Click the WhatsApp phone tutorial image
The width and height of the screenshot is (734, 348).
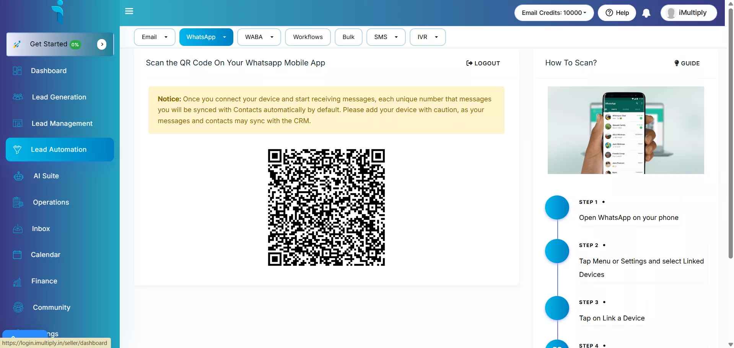coord(625,130)
